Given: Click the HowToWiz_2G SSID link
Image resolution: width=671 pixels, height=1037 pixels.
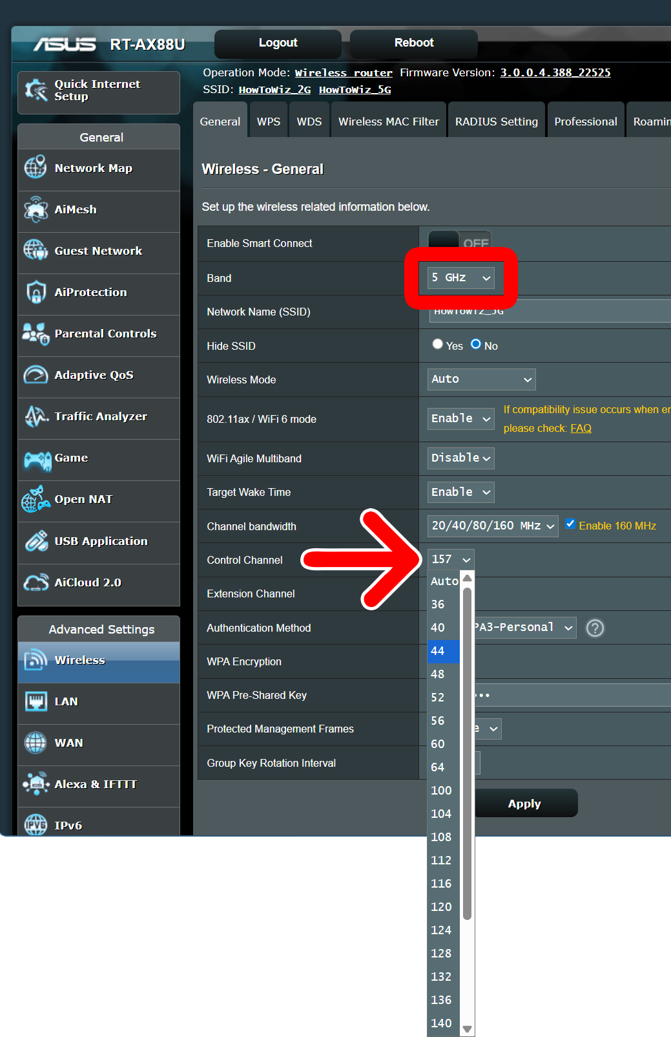Looking at the screenshot, I should click(274, 90).
